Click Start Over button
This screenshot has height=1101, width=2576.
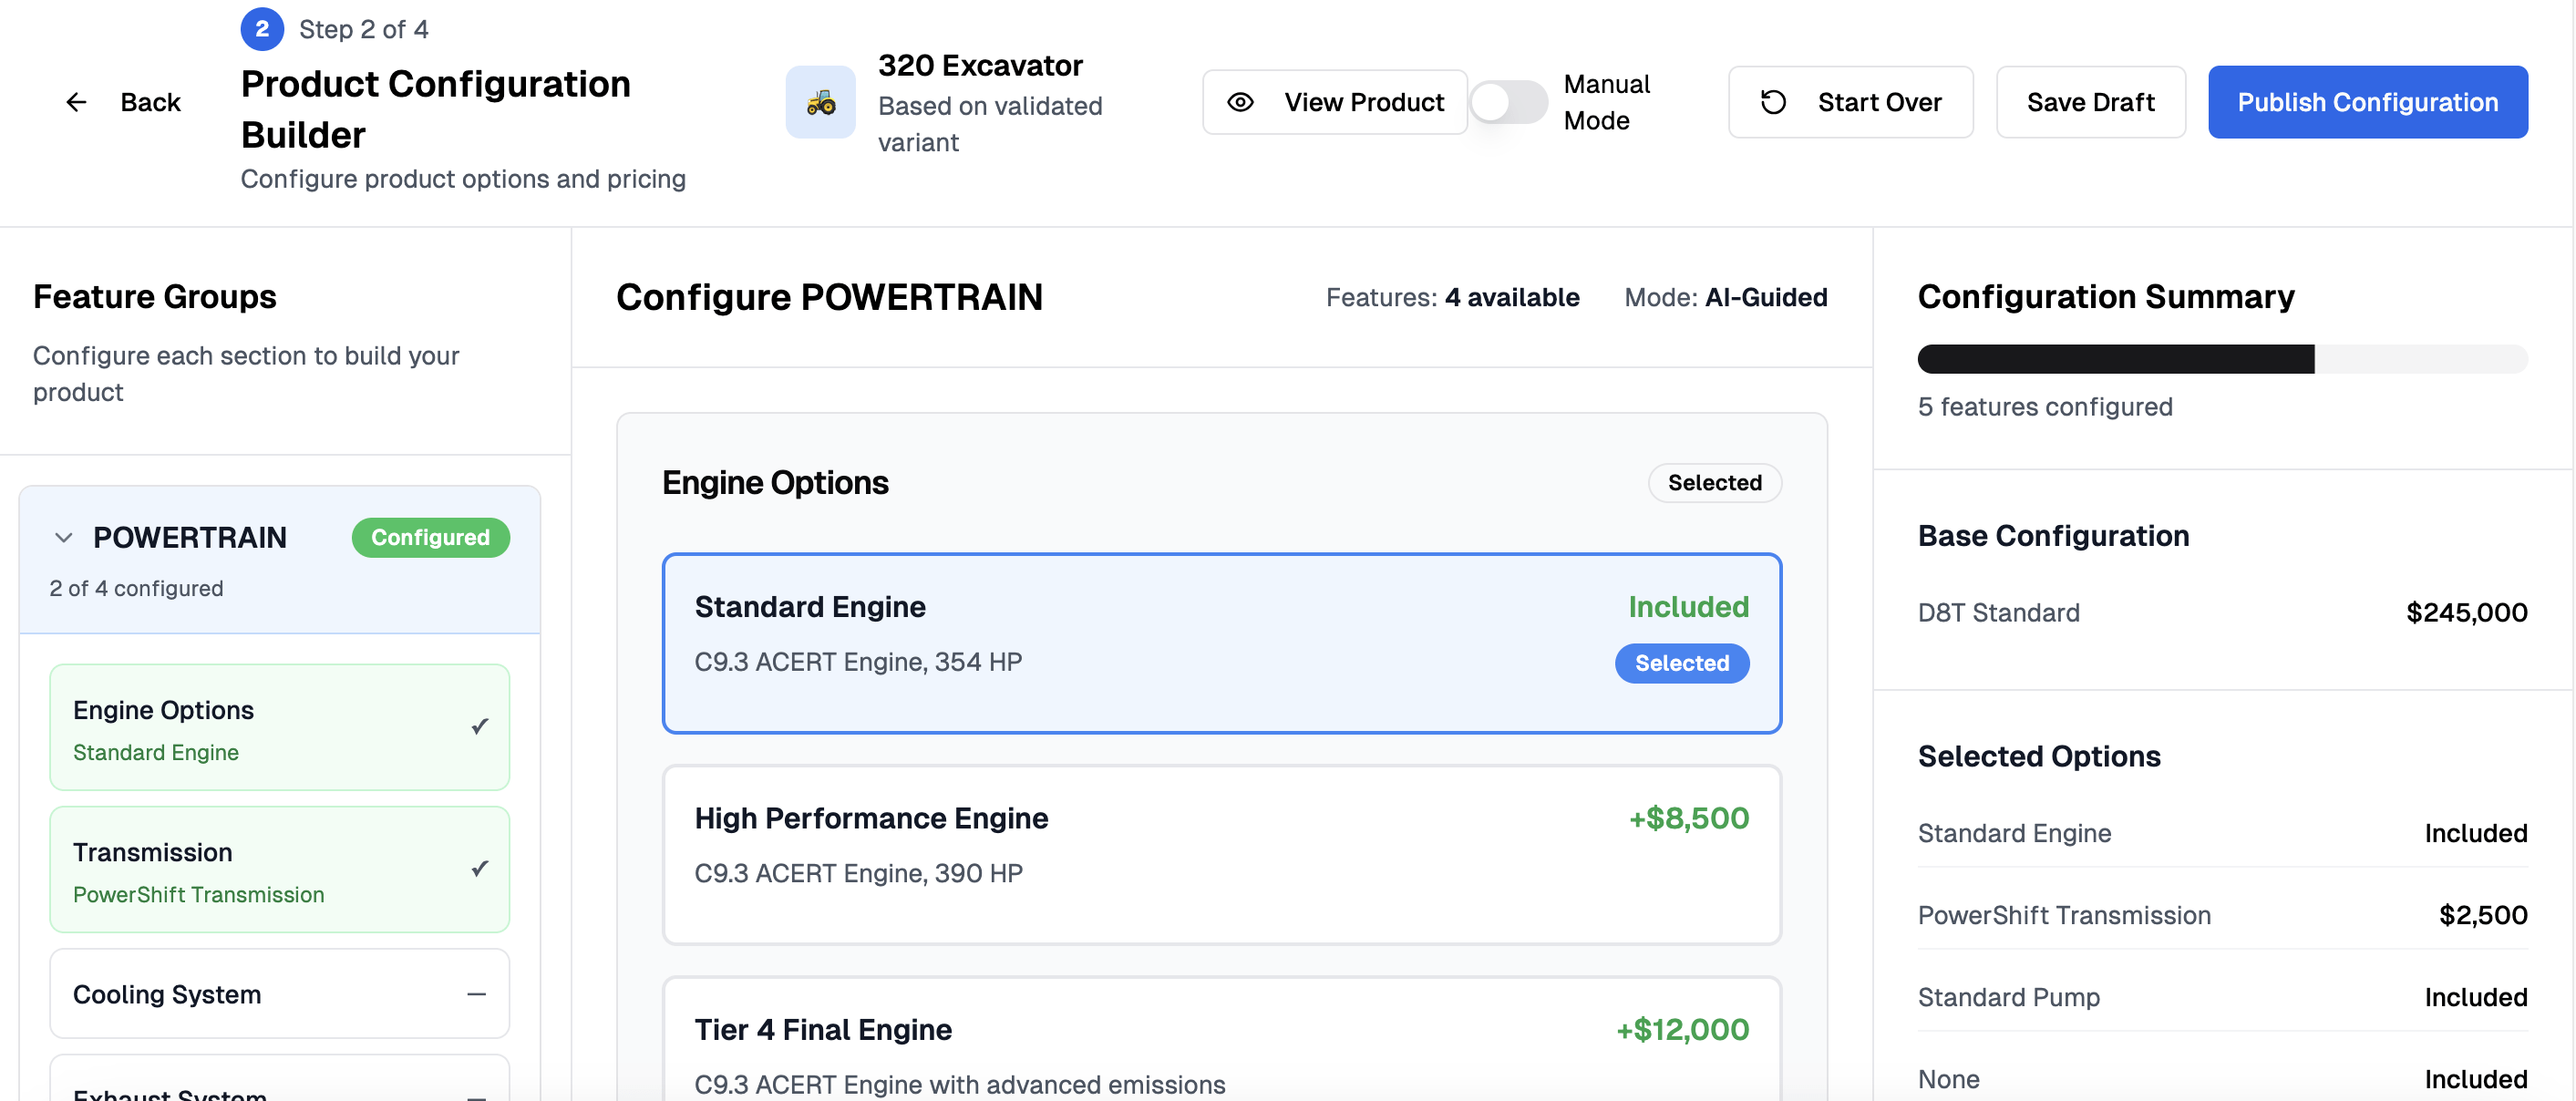point(1850,102)
